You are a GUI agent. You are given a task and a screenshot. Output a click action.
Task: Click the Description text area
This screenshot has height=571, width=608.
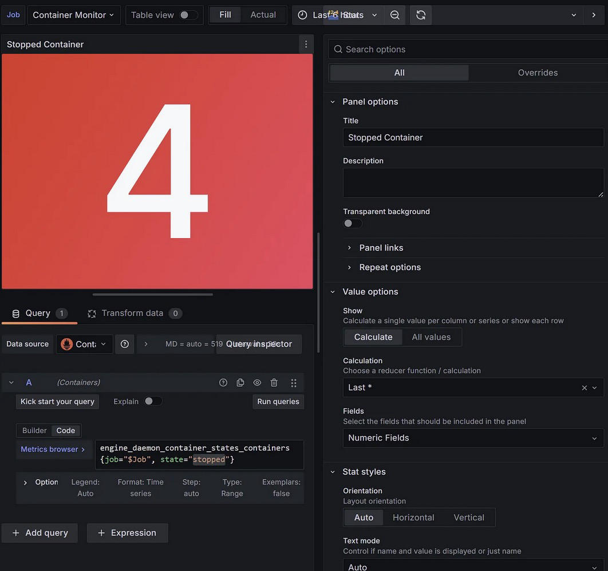473,183
